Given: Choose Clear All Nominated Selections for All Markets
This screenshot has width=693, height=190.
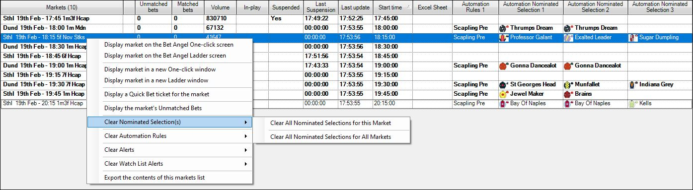Looking at the screenshot, I should pos(330,137).
